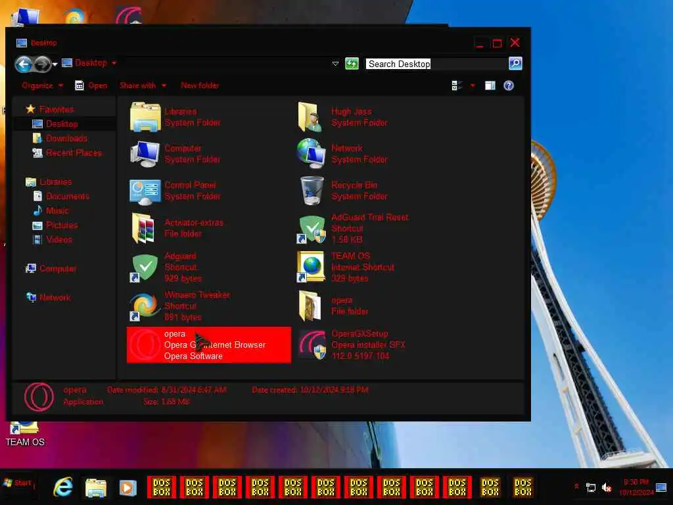The width and height of the screenshot is (673, 505).
Task: Toggle the preview pane icon
Action: point(490,85)
